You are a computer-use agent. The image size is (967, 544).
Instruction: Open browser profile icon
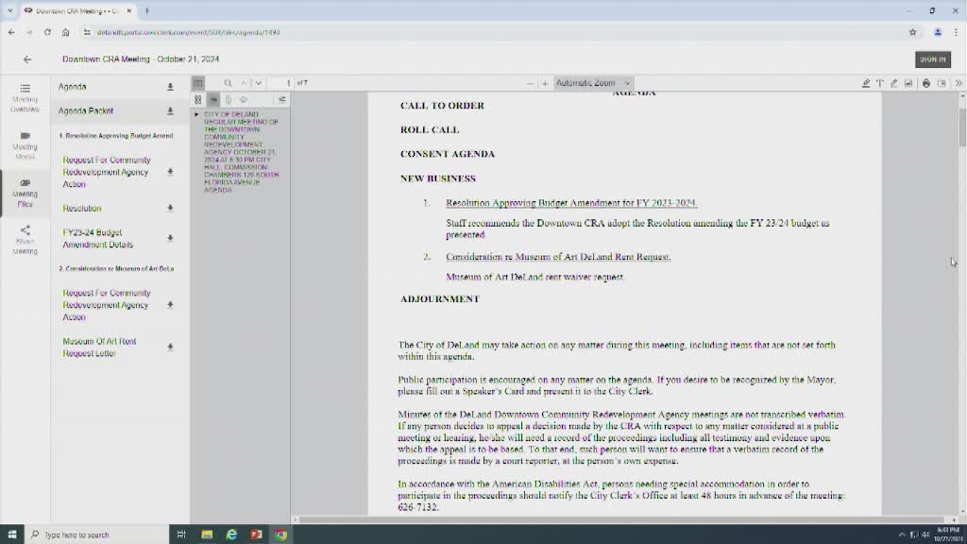tap(938, 32)
